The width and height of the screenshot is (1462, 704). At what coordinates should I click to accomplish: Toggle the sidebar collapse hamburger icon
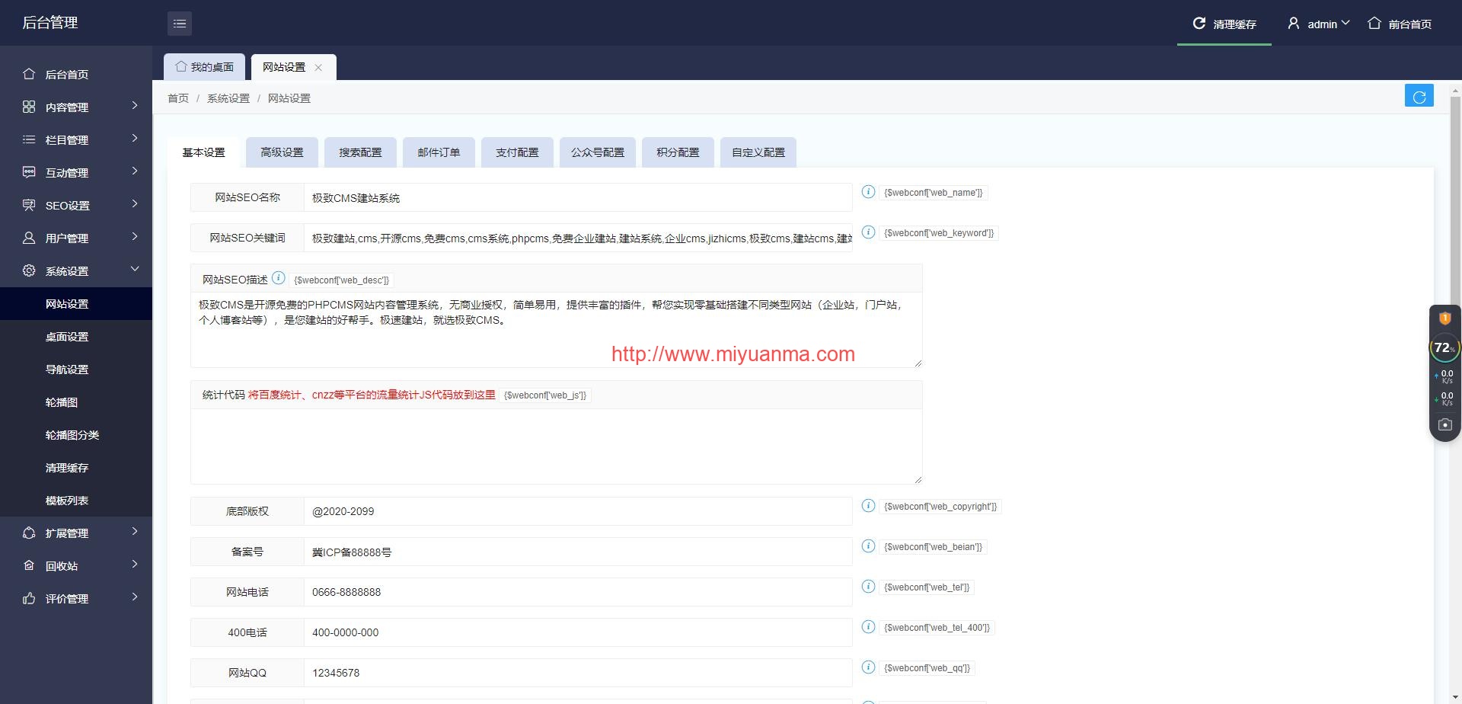coord(180,24)
